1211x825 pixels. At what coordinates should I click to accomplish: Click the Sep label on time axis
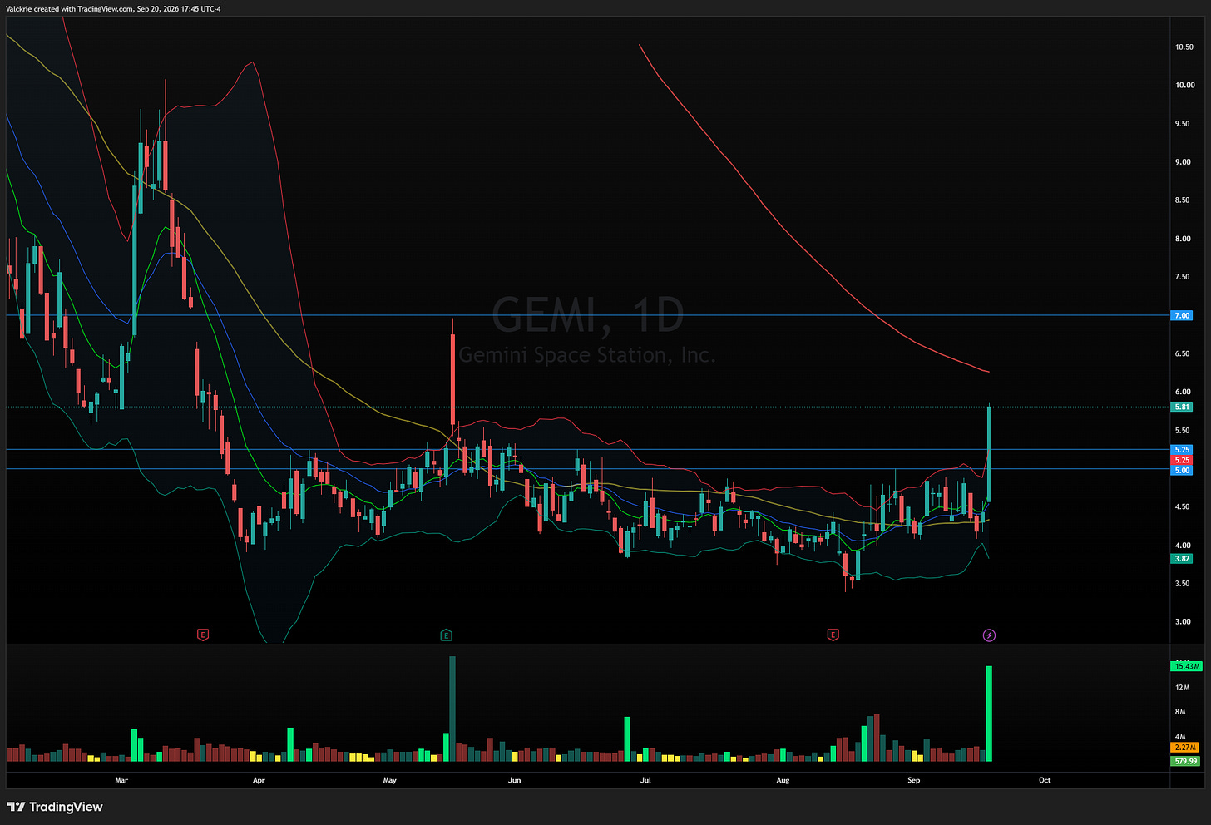[913, 780]
